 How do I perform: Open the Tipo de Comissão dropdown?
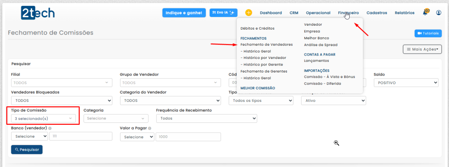click(x=43, y=118)
